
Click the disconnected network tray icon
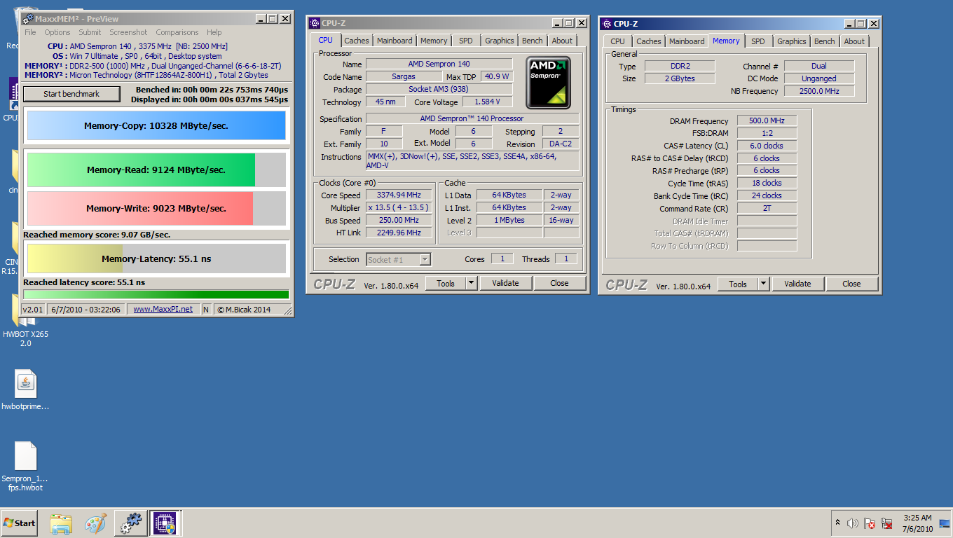886,523
